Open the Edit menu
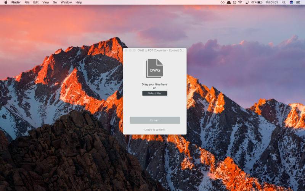This screenshot has width=305, height=191. (x=36, y=2)
